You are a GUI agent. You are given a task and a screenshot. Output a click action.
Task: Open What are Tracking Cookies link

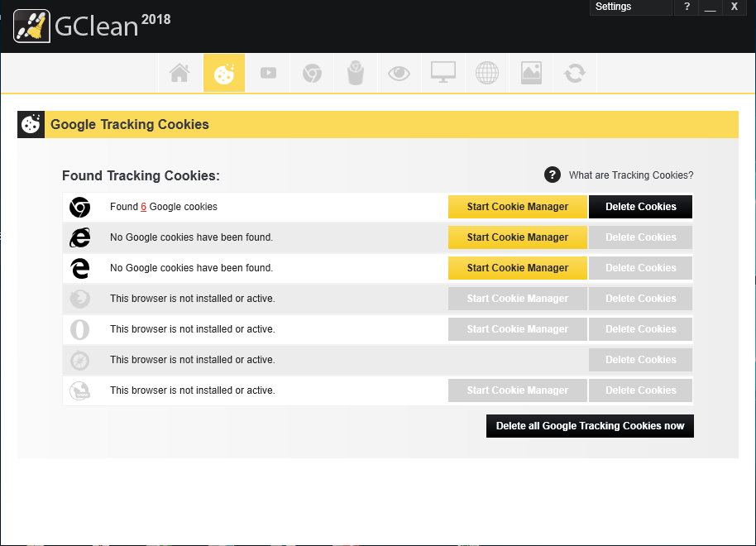click(630, 175)
